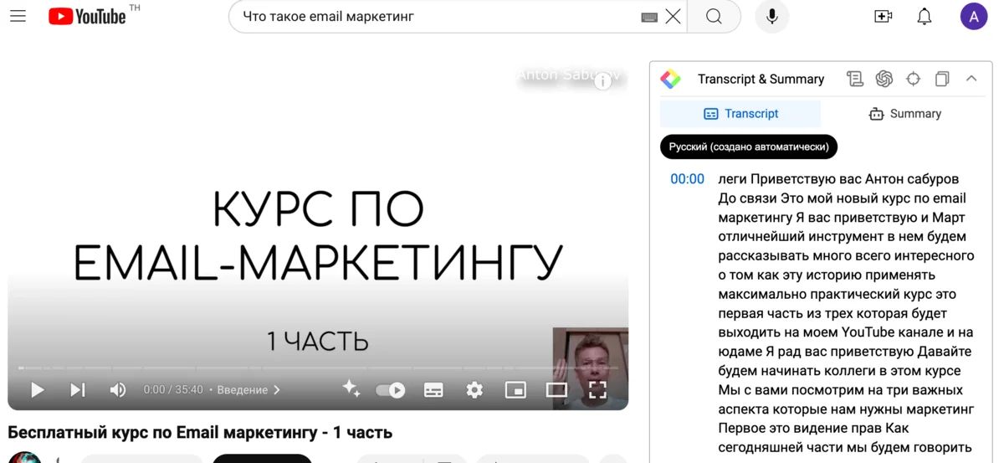Collapse the Transcript & Summary panel

pyautogui.click(x=971, y=79)
